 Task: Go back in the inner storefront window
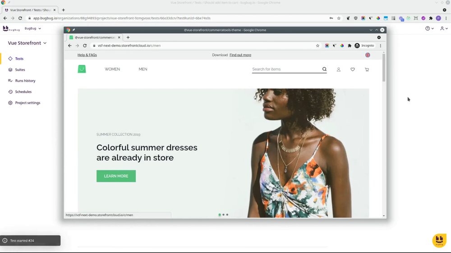[x=69, y=45]
